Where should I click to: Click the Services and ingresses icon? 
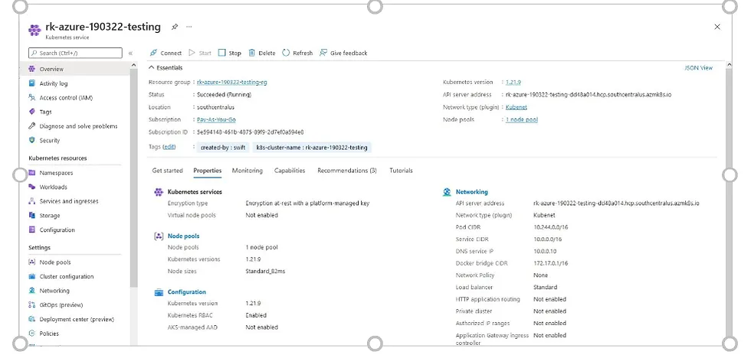coord(32,201)
